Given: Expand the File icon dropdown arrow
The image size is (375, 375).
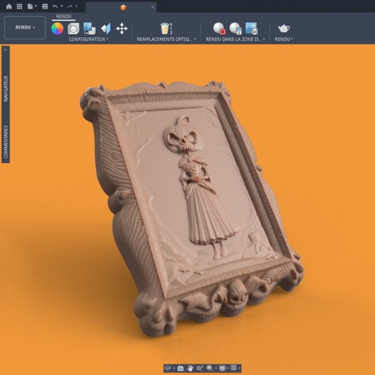Looking at the screenshot, I should (36, 6).
